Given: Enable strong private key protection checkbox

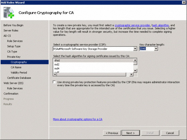Looking at the screenshot, I should coord(54,82).
